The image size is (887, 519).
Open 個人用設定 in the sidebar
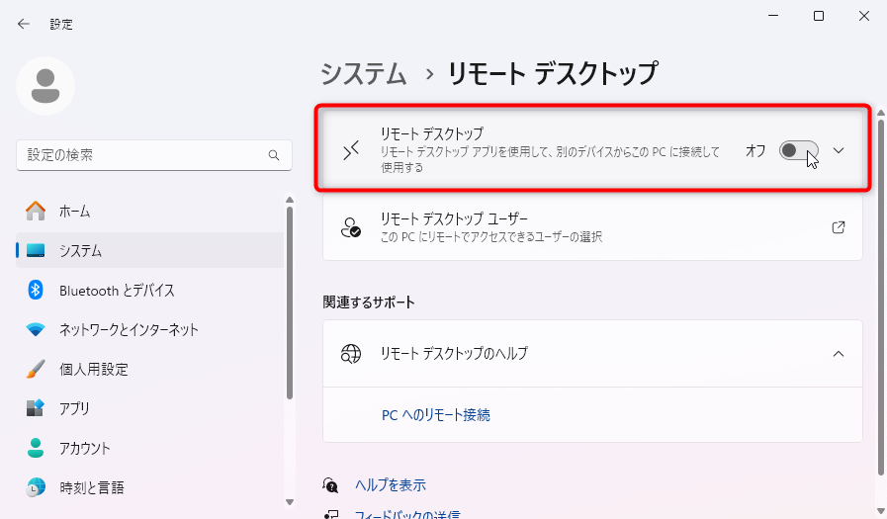[150, 369]
